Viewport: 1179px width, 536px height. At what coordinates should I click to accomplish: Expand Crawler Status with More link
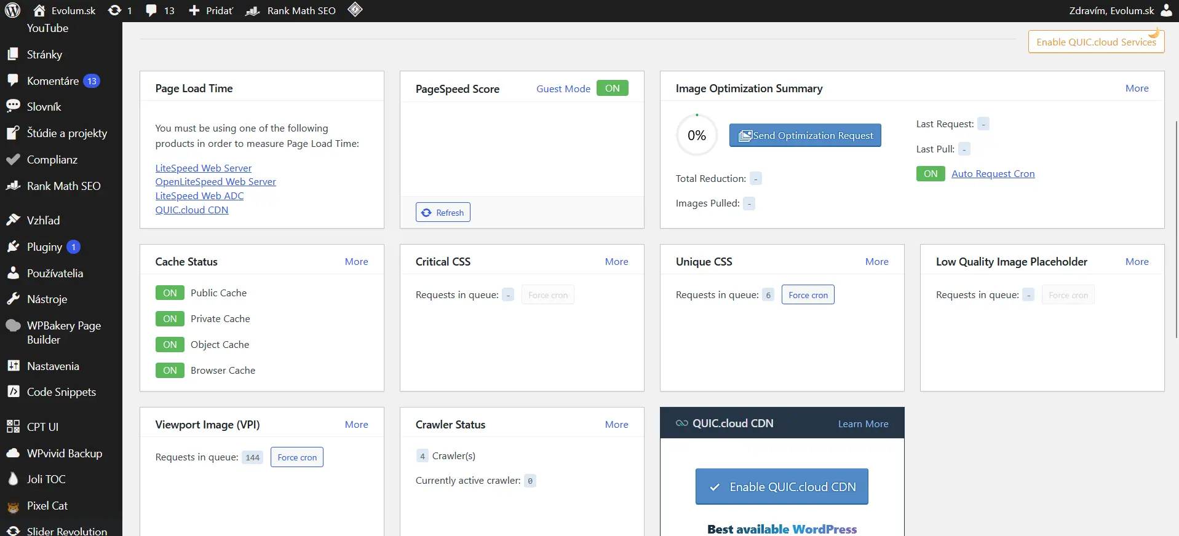coord(616,425)
